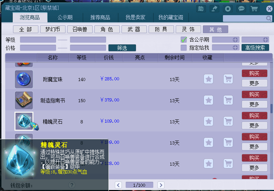Viewport: 274px width, 191px height.
Task: Buy the 附魔宝珠 item
Action: tap(255, 73)
